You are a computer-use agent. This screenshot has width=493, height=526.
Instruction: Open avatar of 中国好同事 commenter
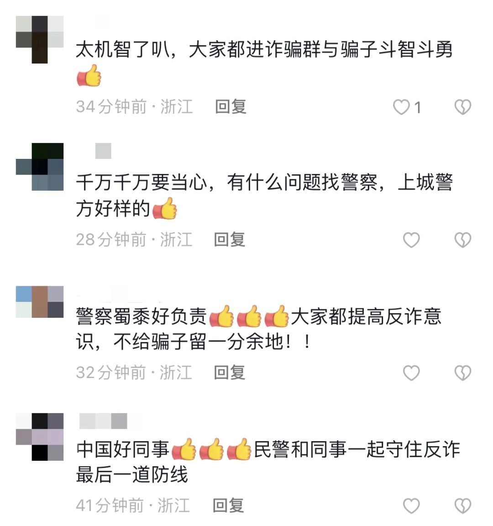point(40,437)
